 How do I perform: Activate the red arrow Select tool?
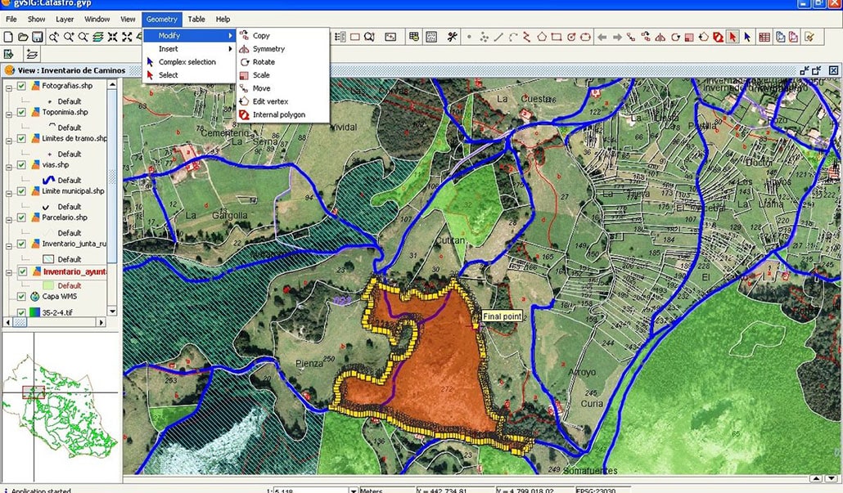click(733, 37)
